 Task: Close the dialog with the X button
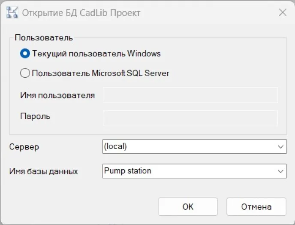click(x=283, y=12)
